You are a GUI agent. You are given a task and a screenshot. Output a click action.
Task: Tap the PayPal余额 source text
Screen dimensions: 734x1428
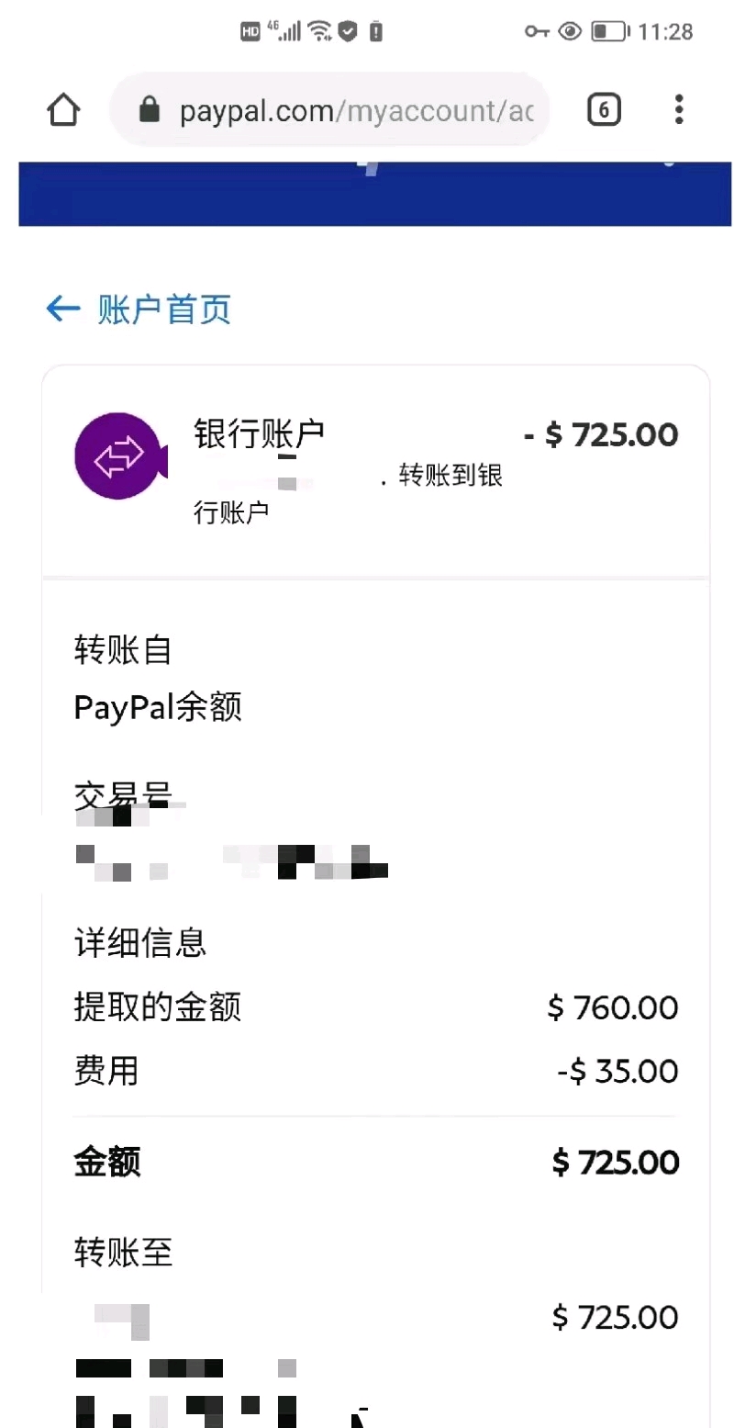coord(158,708)
